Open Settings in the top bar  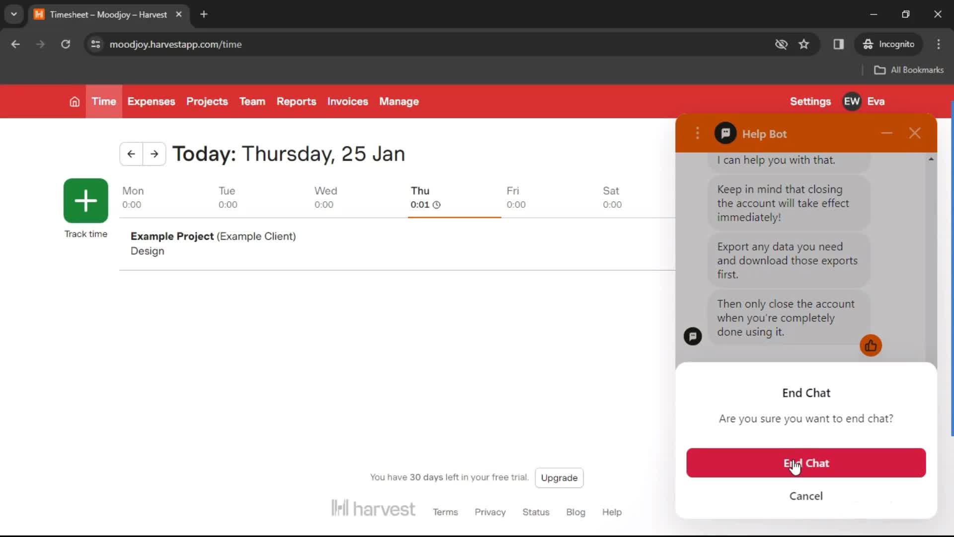coord(810,101)
